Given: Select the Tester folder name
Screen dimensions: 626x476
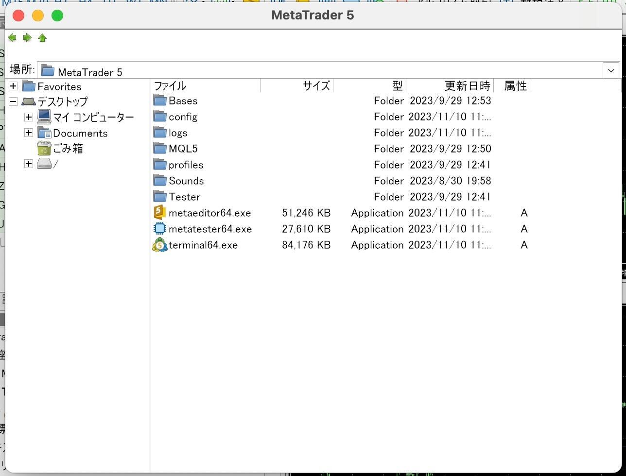Looking at the screenshot, I should coord(185,197).
